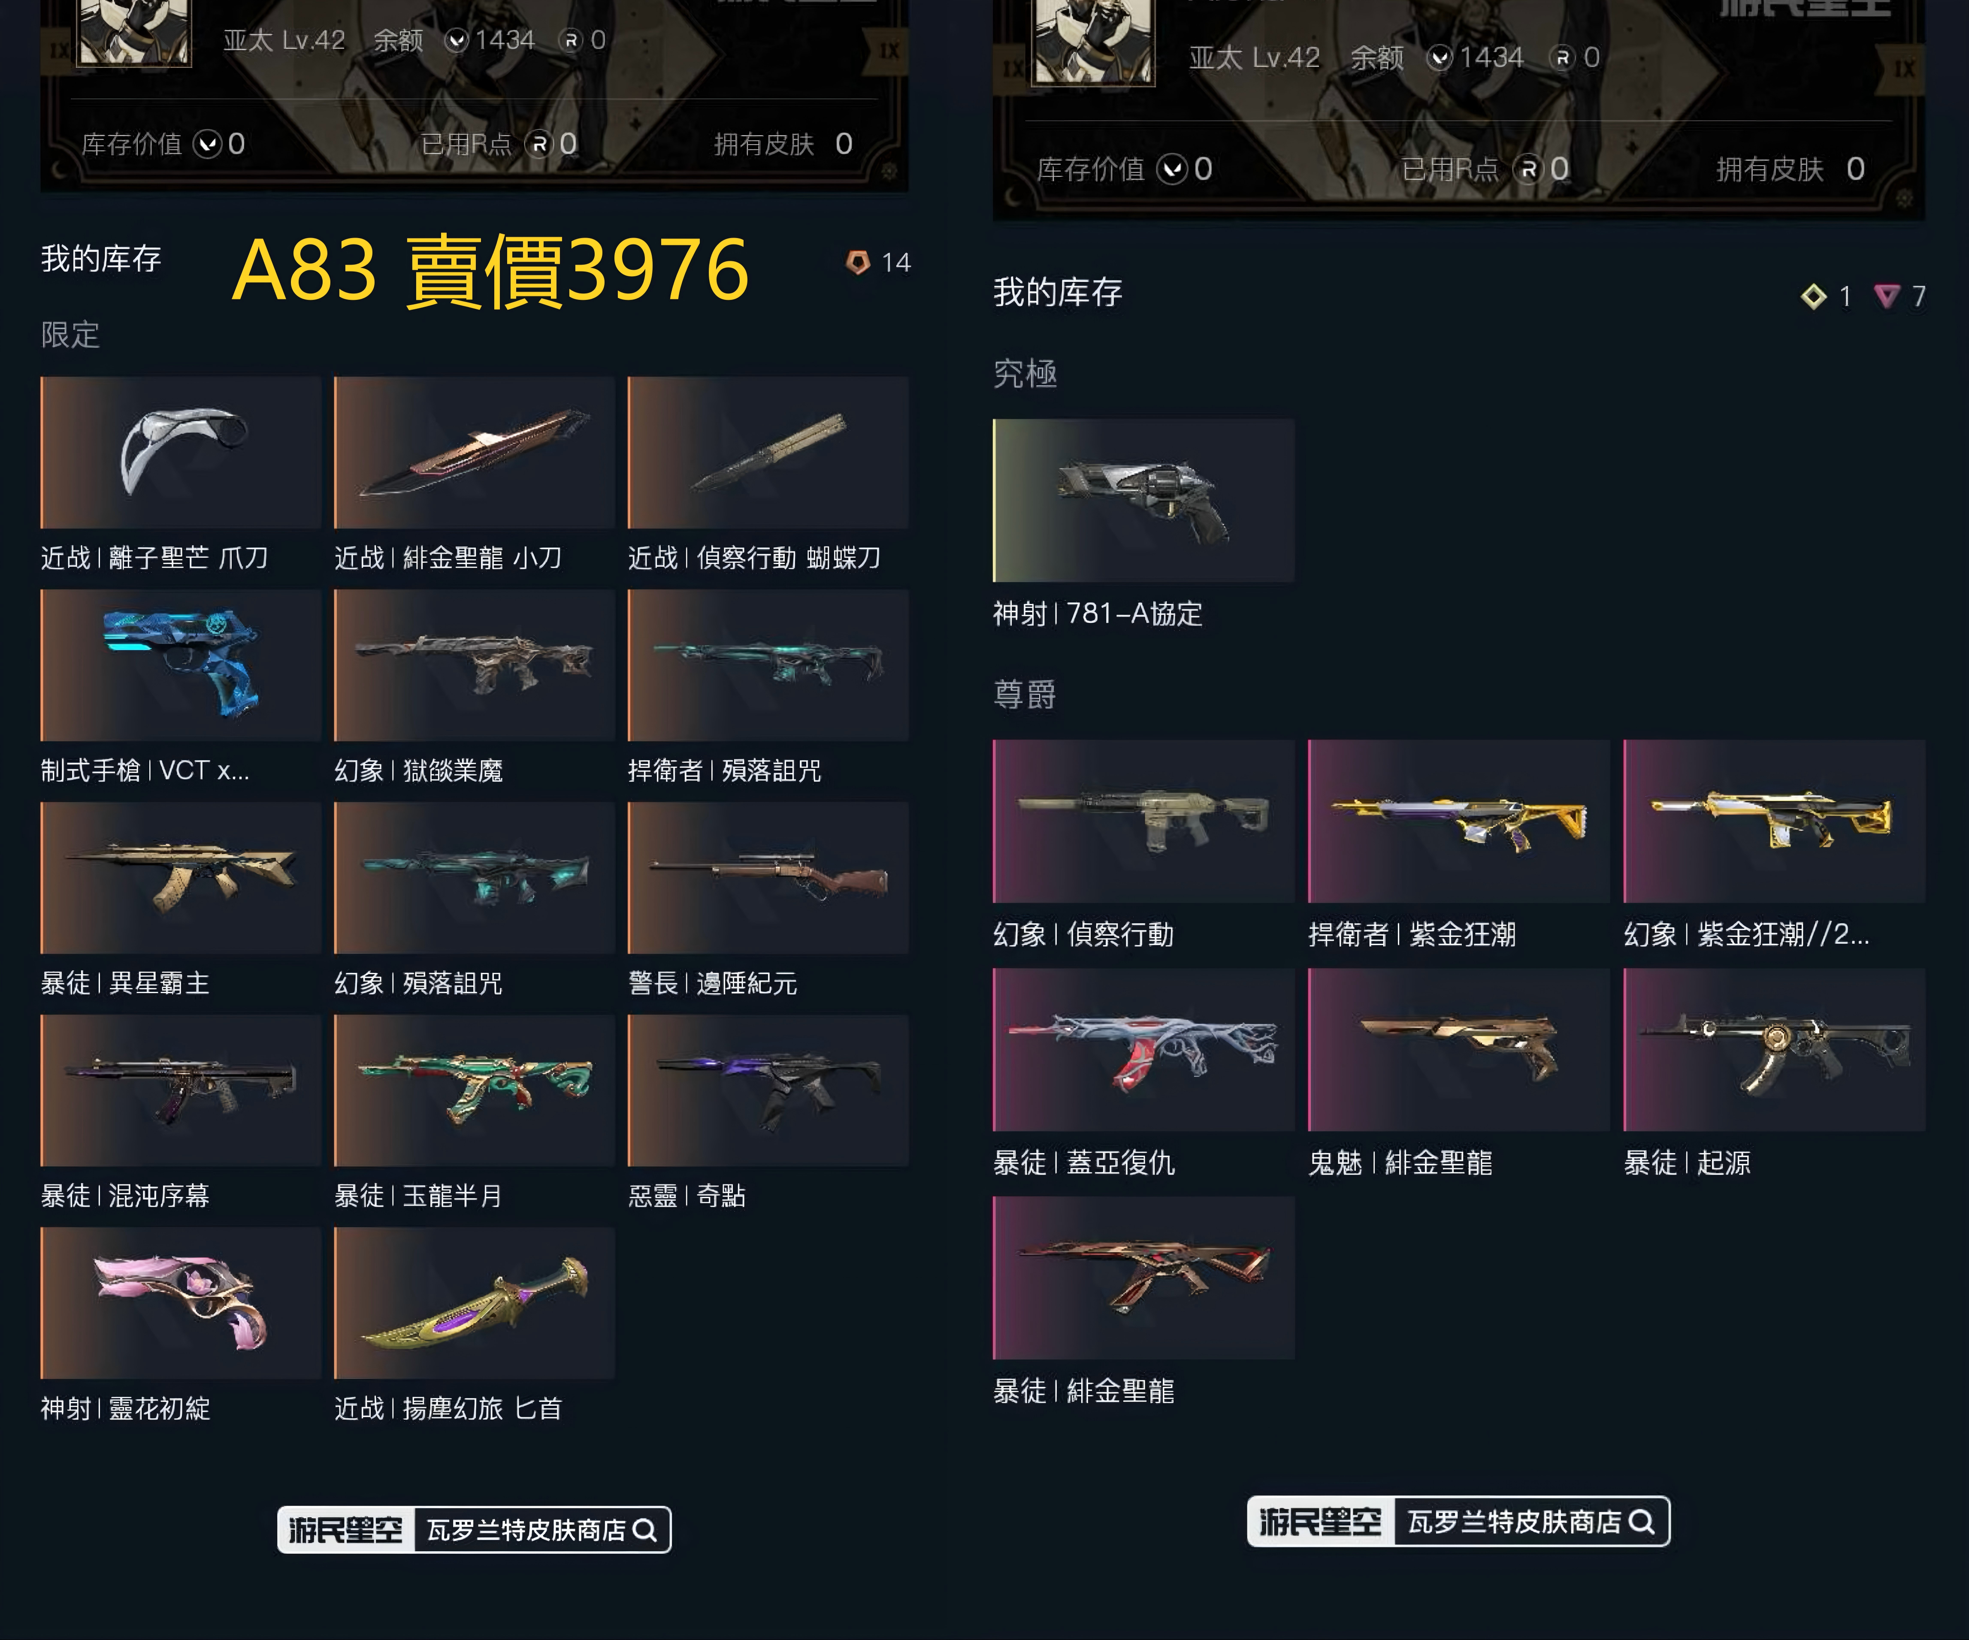Click search icon in left 瓦罗兰特皮肤商店 bar
The width and height of the screenshot is (1969, 1640).
(644, 1529)
